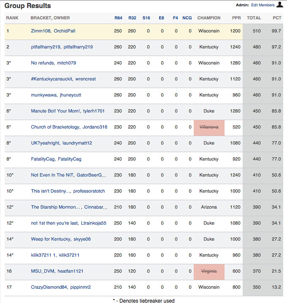This screenshot has width=287, height=303.
Task: Select the eliminated Villanova champion cell
Action: [209, 128]
